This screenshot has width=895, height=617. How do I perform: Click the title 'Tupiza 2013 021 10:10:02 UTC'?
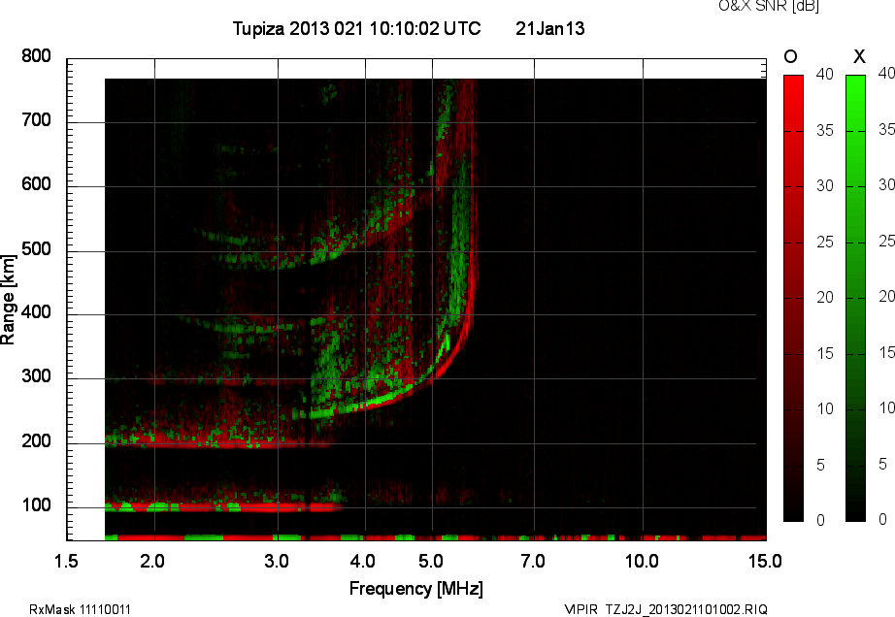pyautogui.click(x=357, y=28)
